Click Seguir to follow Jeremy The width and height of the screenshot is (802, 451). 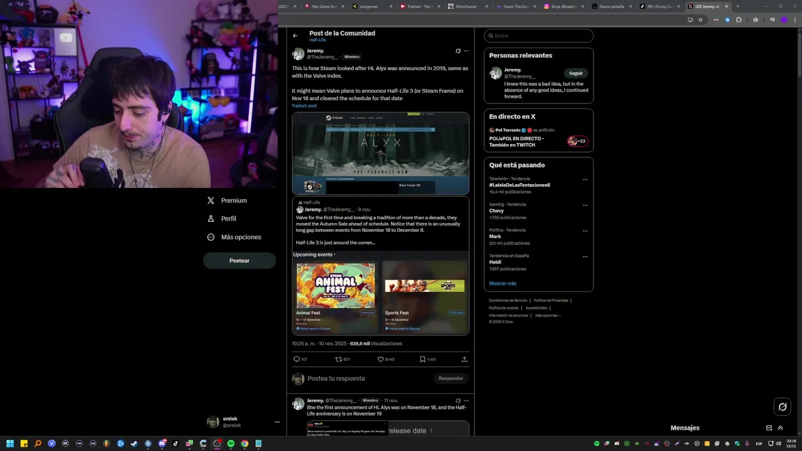coord(576,73)
